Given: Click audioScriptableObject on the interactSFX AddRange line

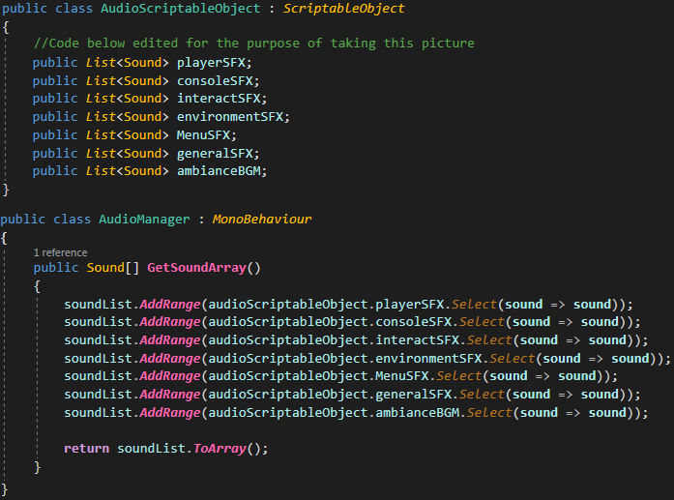Looking at the screenshot, I should pos(287,340).
